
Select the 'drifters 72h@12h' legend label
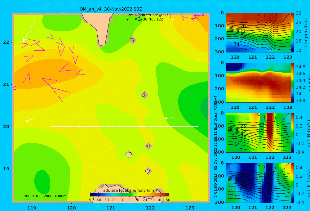point(154,15)
